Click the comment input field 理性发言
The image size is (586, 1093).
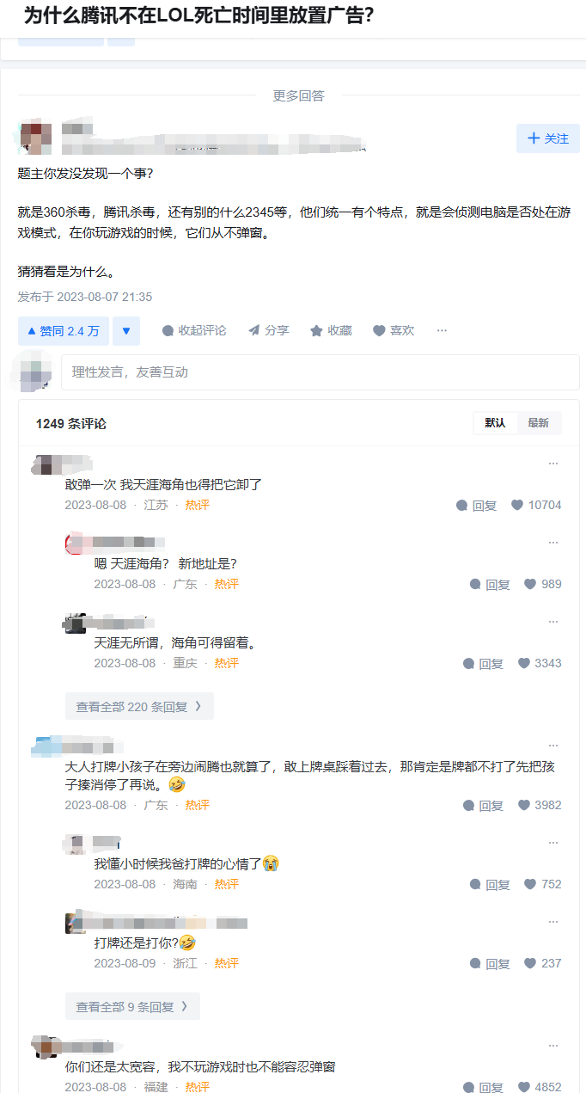point(320,372)
